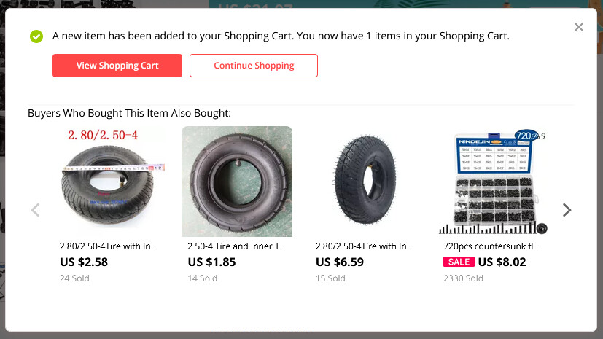Click the '2.80/2.50-4Tire with In...' title priced $2.58
The height and width of the screenshot is (339, 603).
pos(109,246)
